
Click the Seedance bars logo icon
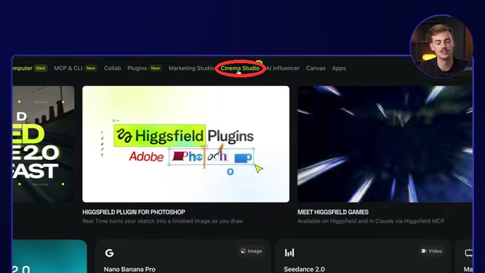coord(290,253)
